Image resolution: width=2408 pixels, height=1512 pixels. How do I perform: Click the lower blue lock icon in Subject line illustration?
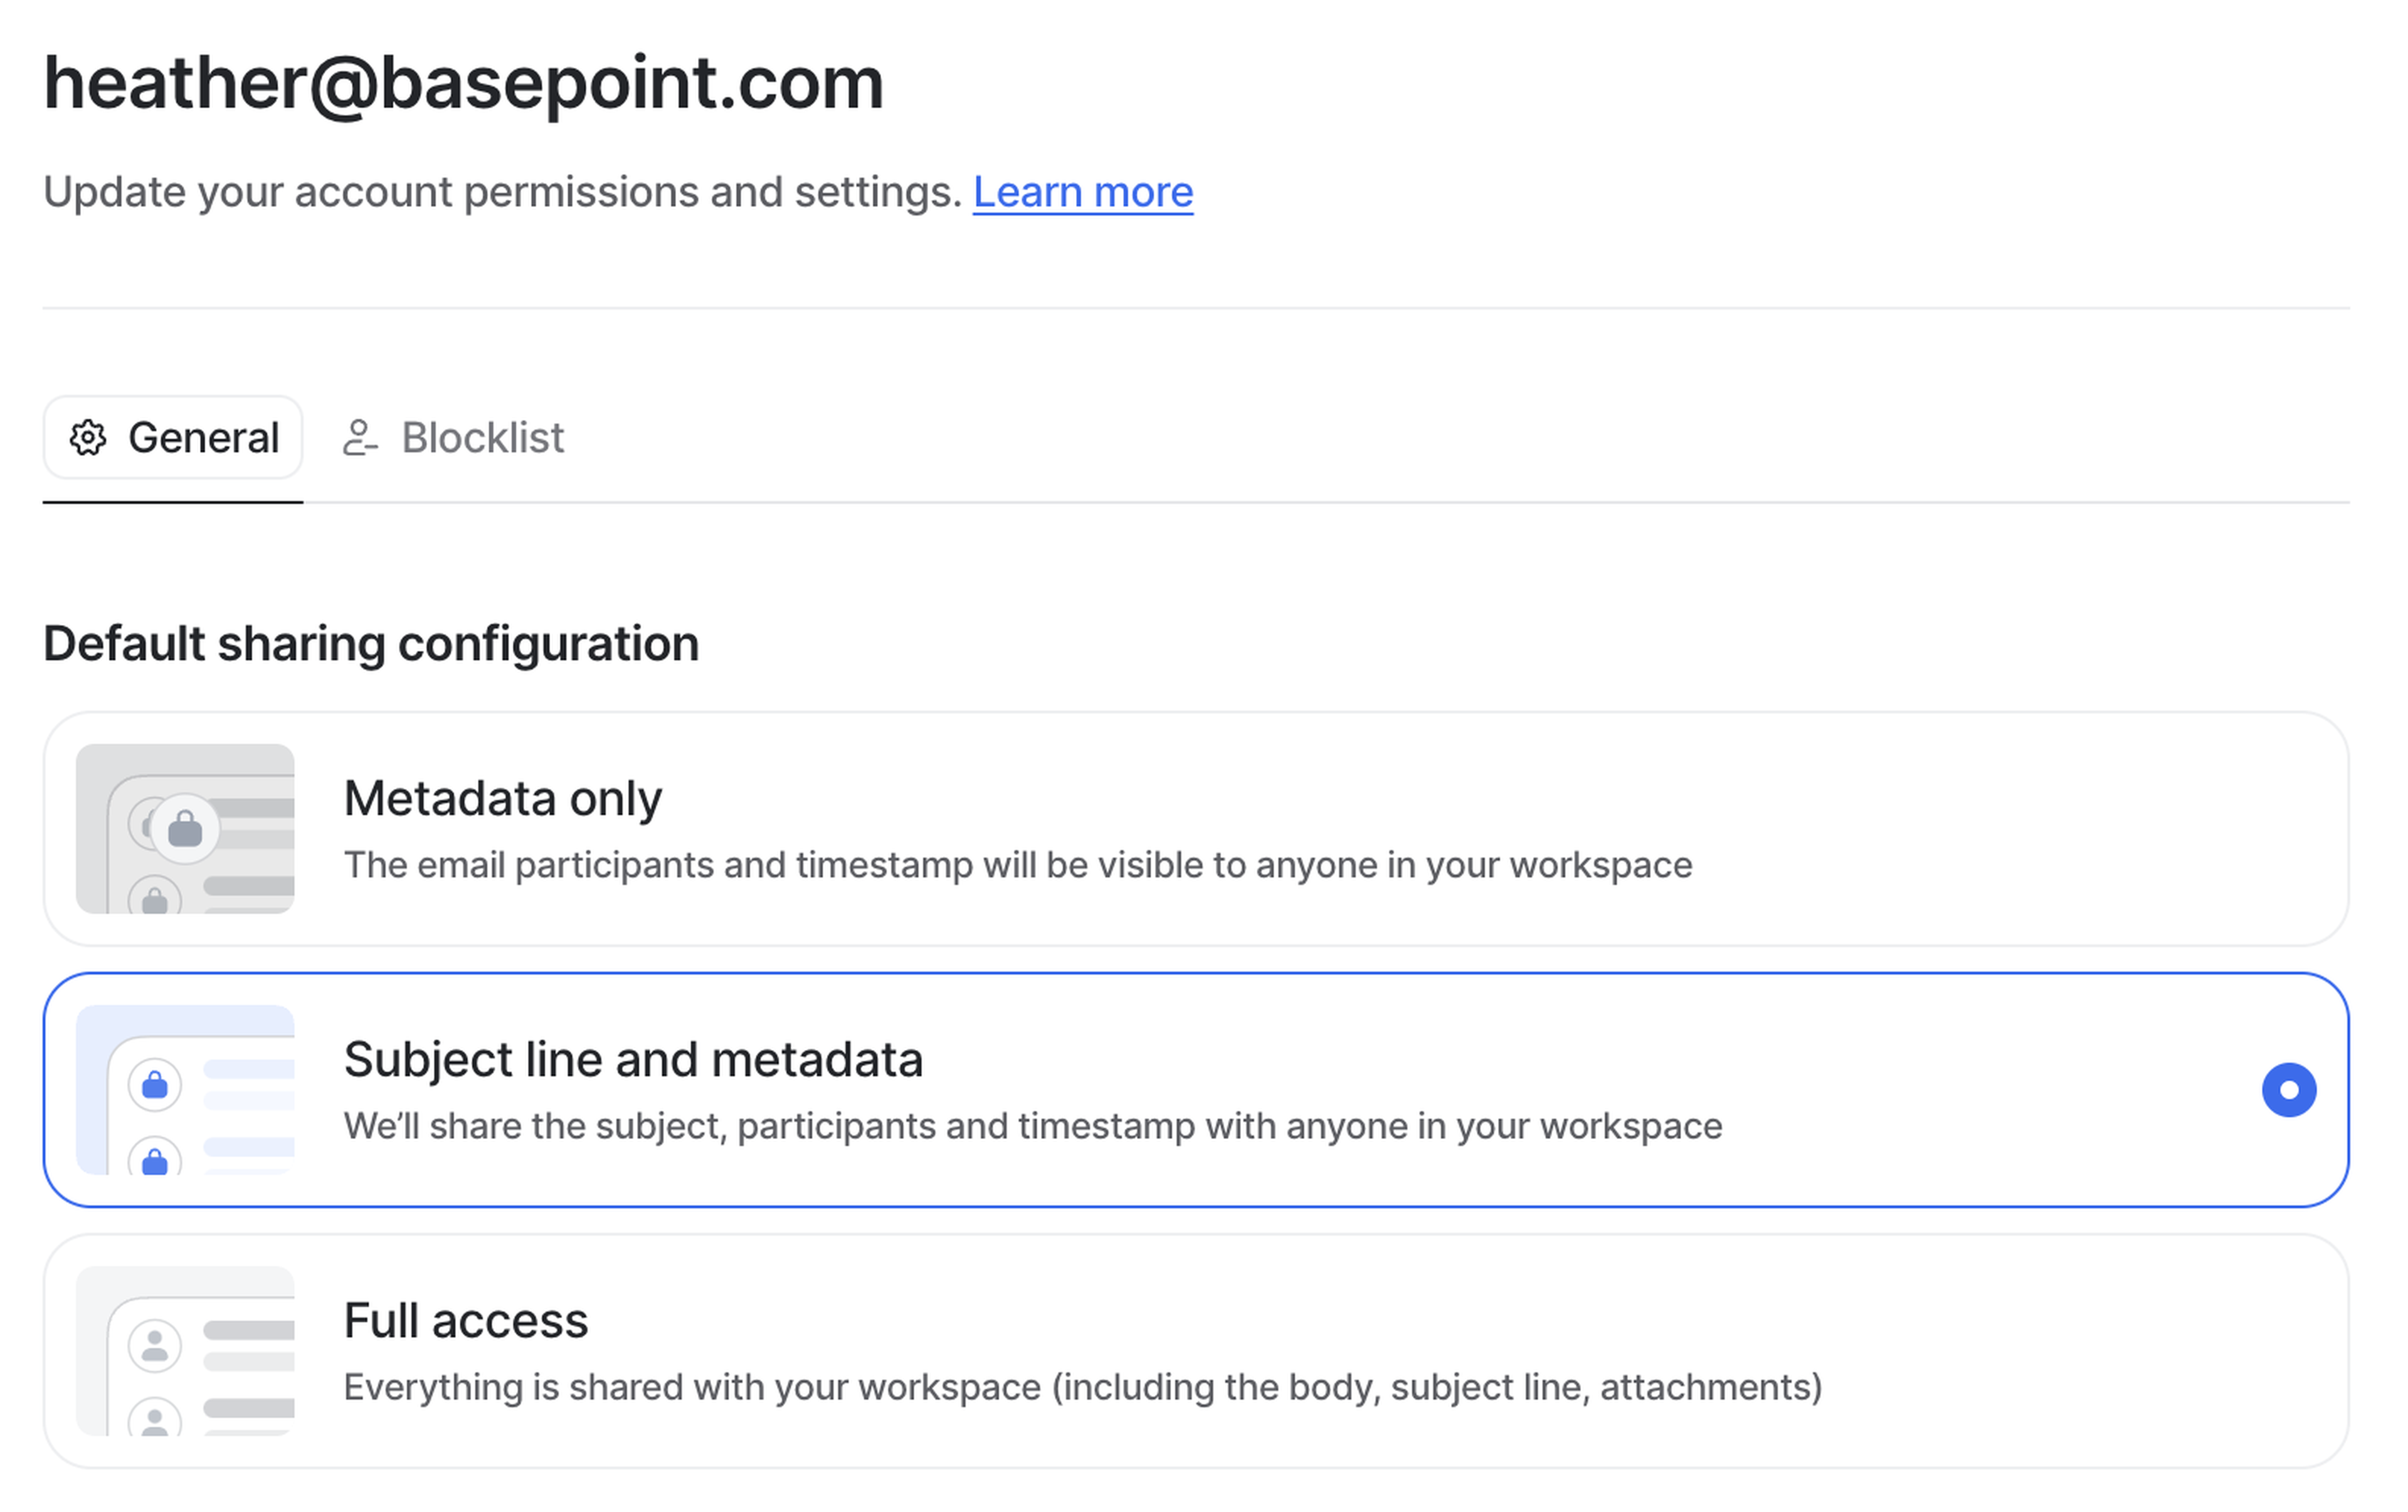coord(155,1160)
